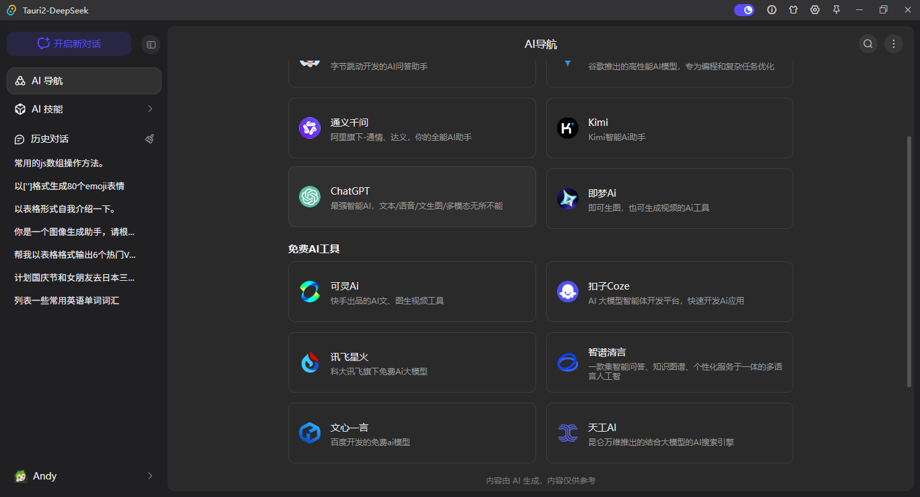Click the 智谱清言 blue logo
This screenshot has width=920, height=497.
click(x=568, y=362)
